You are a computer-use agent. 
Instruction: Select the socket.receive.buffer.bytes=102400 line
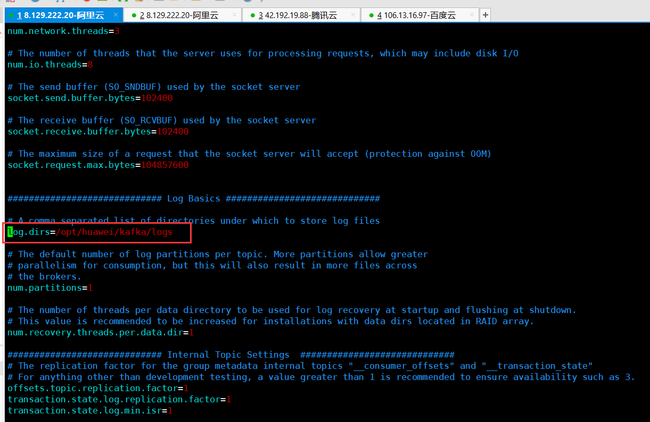98,132
